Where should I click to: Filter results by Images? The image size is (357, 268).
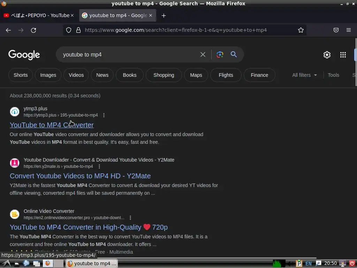tap(48, 75)
